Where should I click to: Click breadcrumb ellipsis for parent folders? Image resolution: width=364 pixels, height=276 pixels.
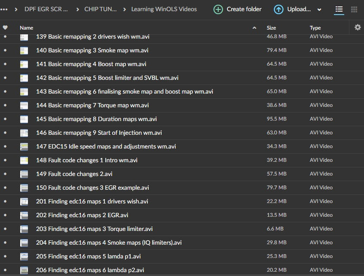pyautogui.click(x=4, y=9)
